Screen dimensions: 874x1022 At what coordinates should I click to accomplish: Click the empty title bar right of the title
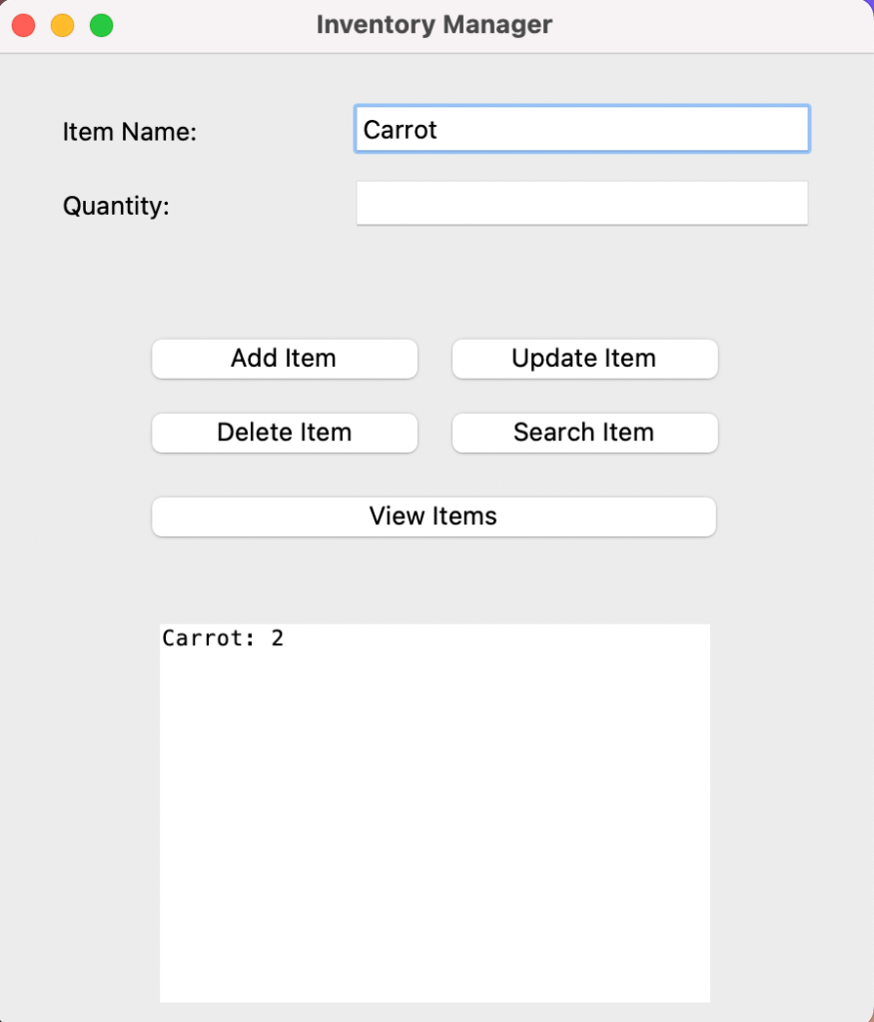[x=719, y=25]
